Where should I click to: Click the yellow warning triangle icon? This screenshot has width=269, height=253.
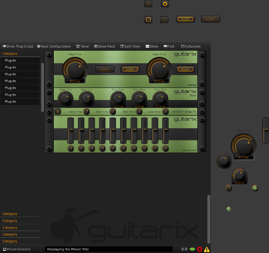point(207,249)
